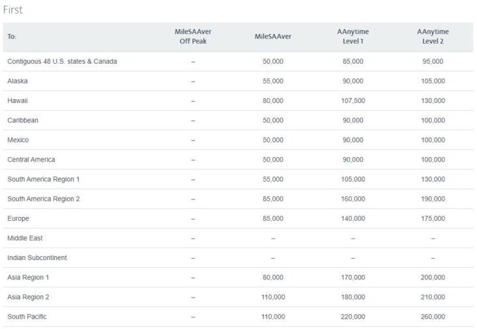
Task: Select the Indian Subcontinent row label
Action: point(37,258)
